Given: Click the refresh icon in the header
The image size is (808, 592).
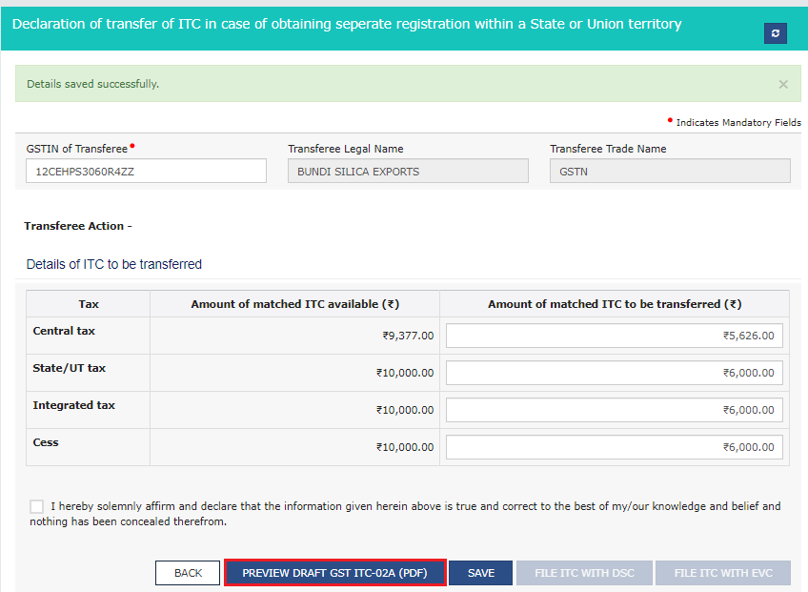Looking at the screenshot, I should 775,33.
